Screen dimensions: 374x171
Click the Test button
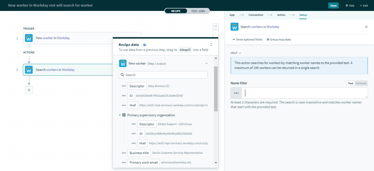click(x=350, y=5)
